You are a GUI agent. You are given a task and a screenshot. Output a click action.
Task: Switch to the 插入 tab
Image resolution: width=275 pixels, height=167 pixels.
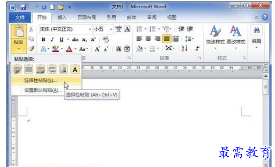coord(62,18)
